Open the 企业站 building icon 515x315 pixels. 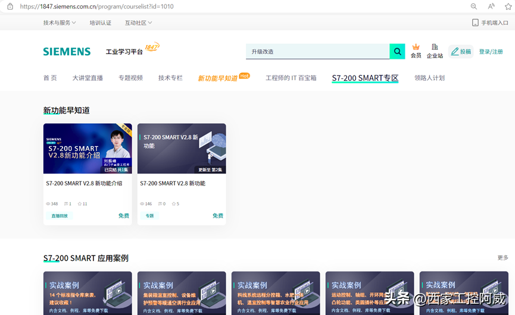[x=435, y=48]
